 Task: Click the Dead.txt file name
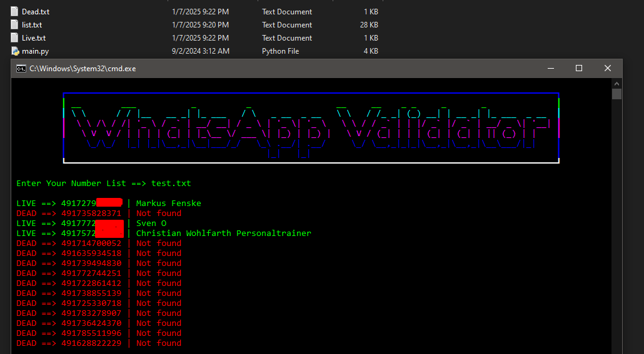(36, 11)
